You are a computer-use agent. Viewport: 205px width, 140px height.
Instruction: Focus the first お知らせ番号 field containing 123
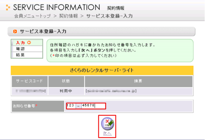pos(71,106)
